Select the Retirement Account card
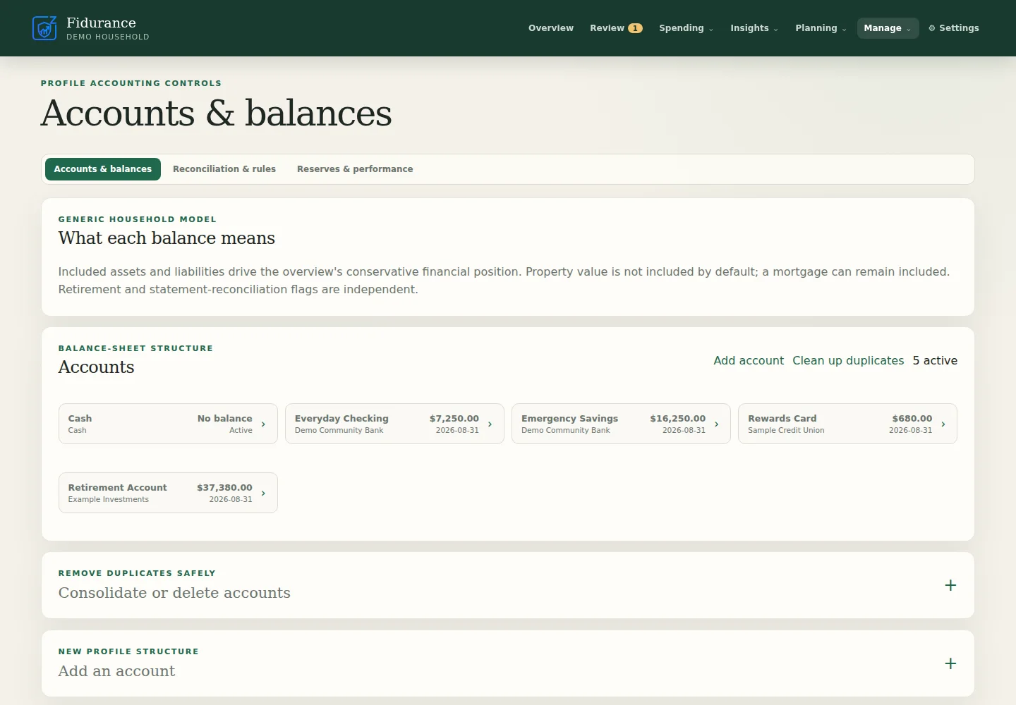The width and height of the screenshot is (1016, 705). (x=168, y=493)
